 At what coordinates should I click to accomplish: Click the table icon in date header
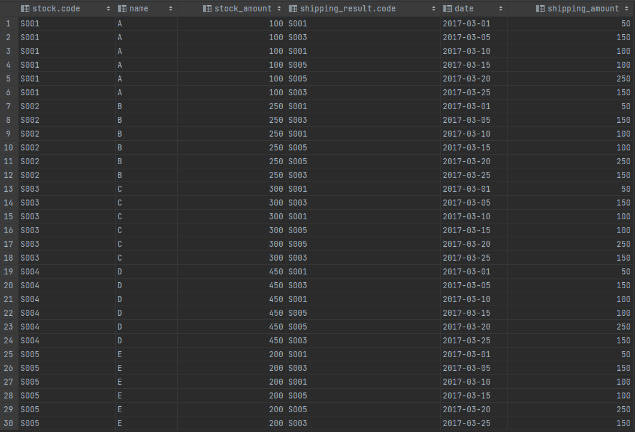(x=447, y=8)
